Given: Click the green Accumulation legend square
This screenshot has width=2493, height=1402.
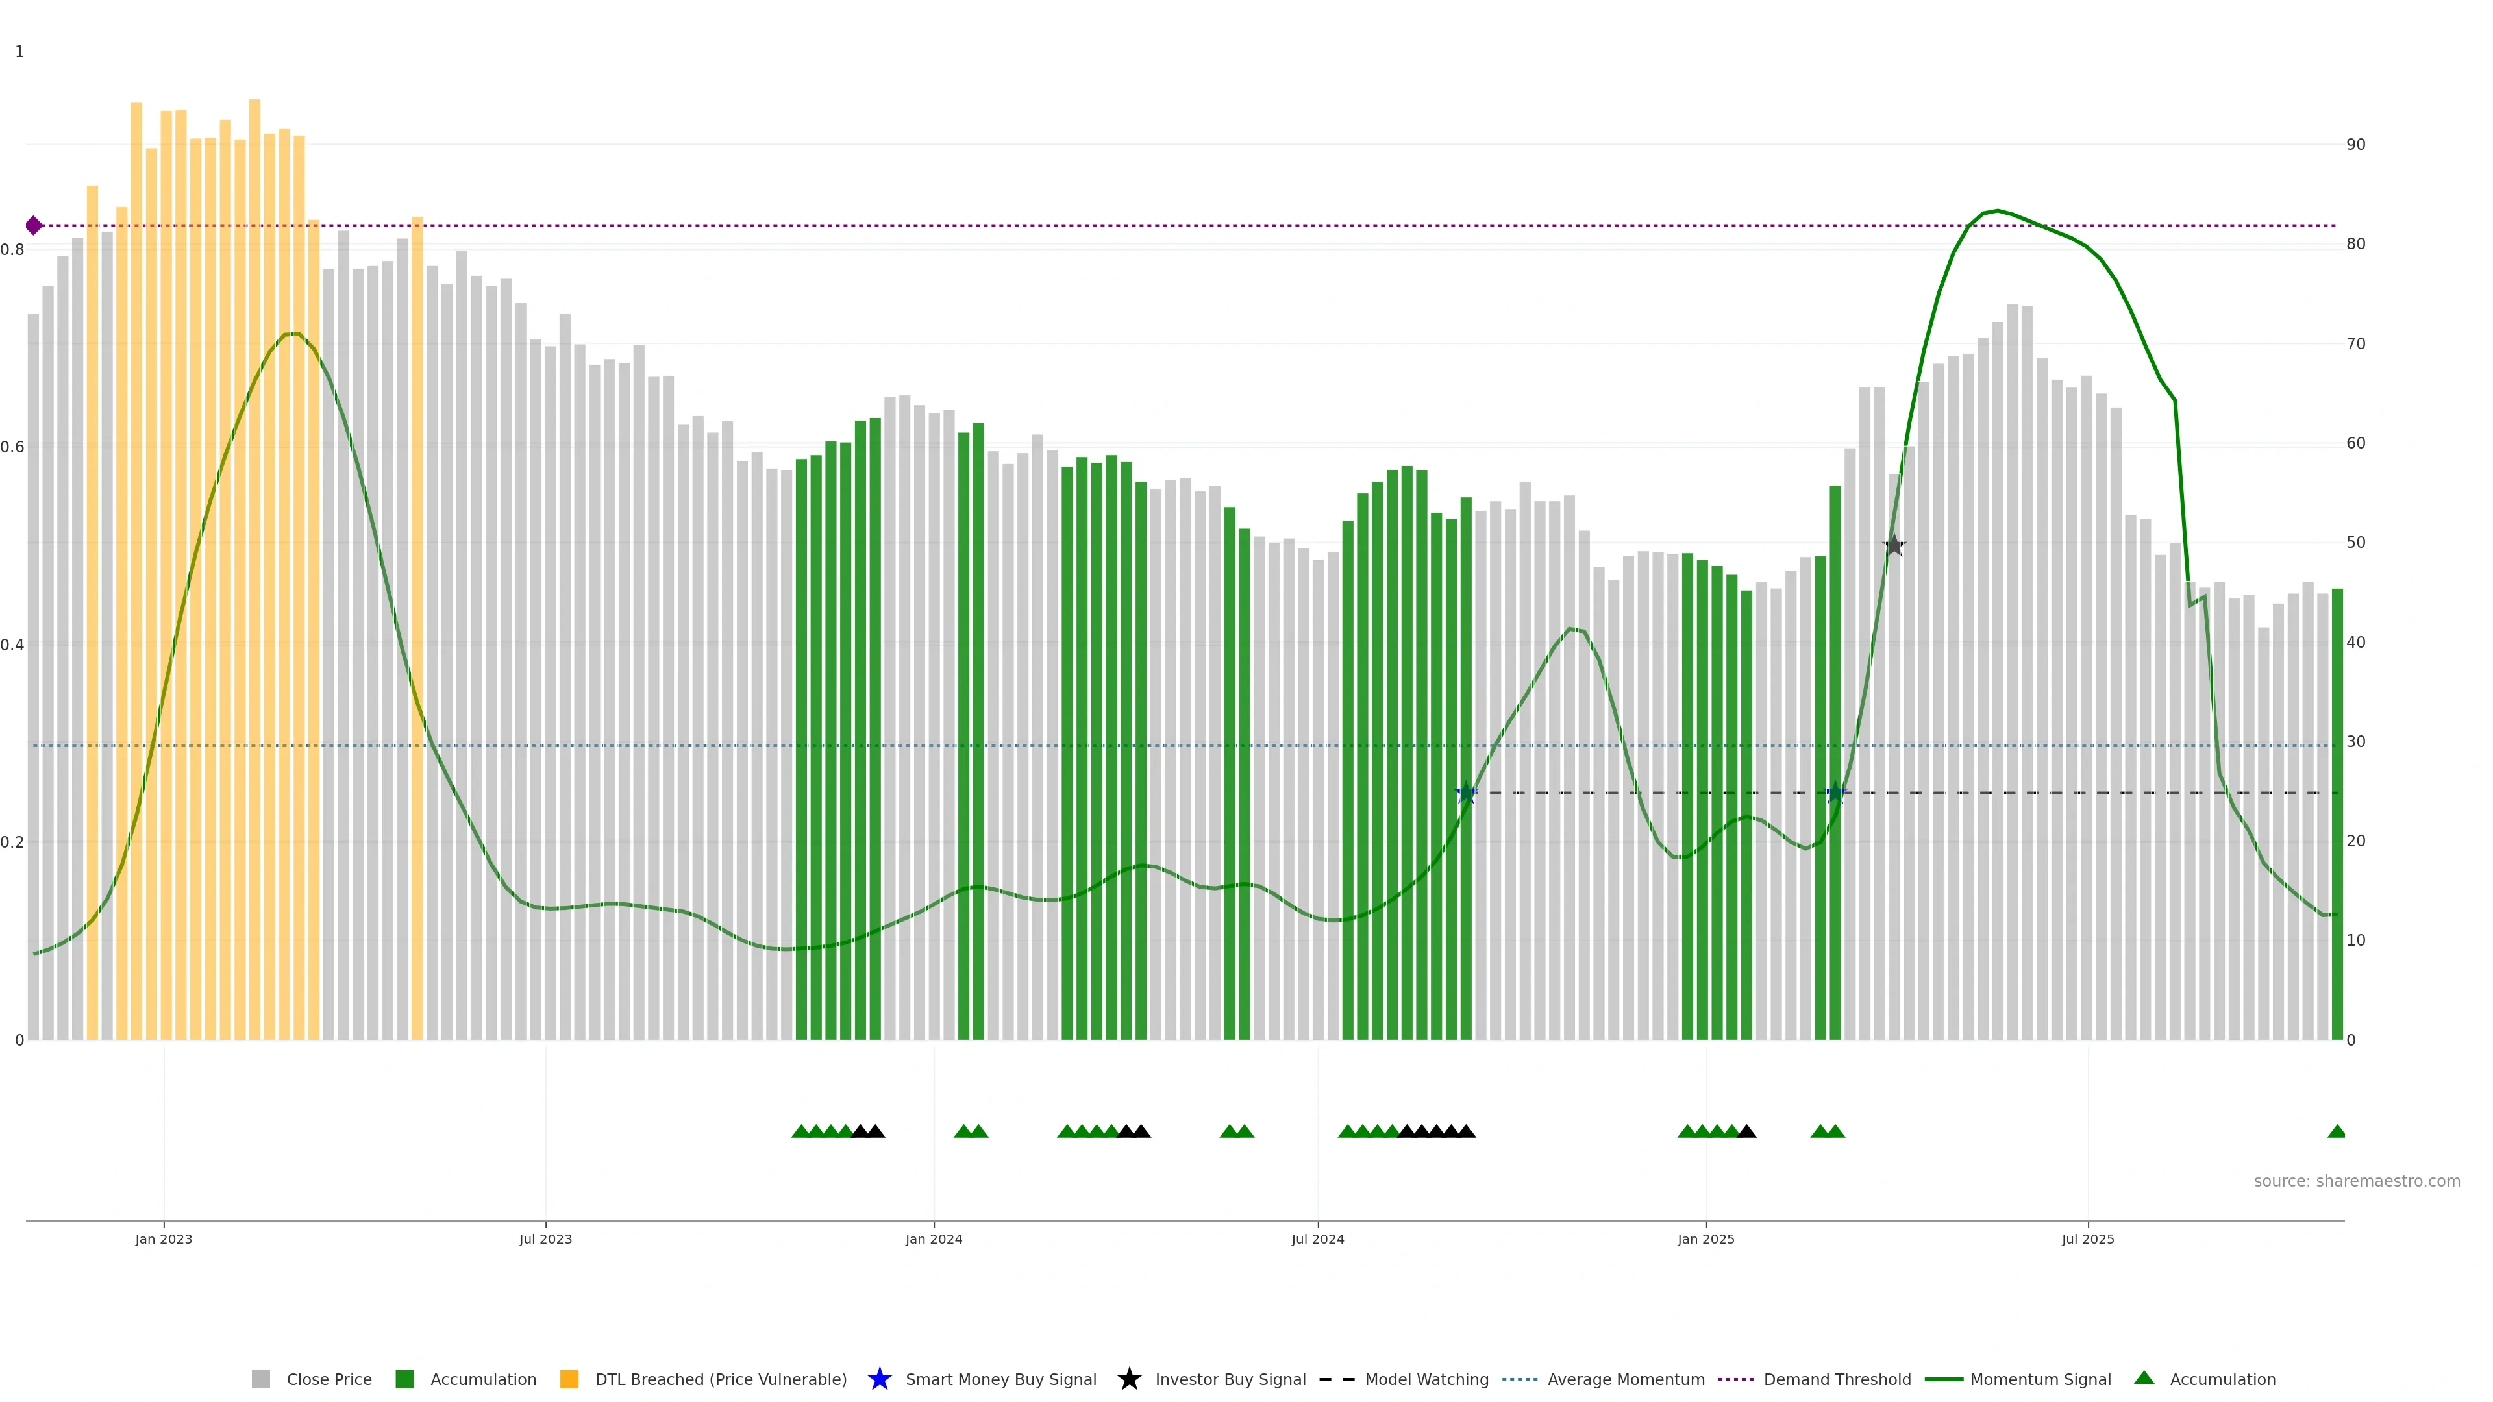Looking at the screenshot, I should pos(404,1379).
